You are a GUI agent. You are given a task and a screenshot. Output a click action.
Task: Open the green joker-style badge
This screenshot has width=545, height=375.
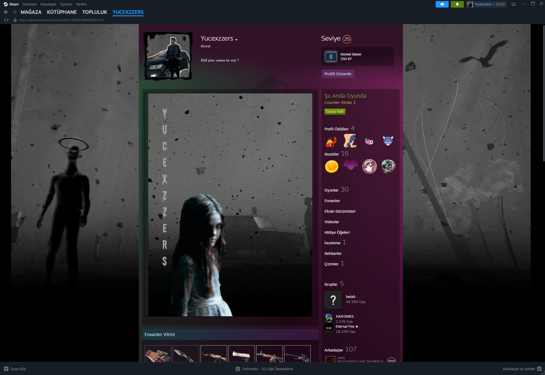(388, 166)
